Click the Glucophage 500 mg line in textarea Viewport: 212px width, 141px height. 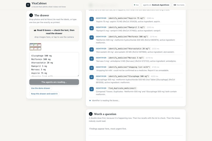[x=41, y=56]
